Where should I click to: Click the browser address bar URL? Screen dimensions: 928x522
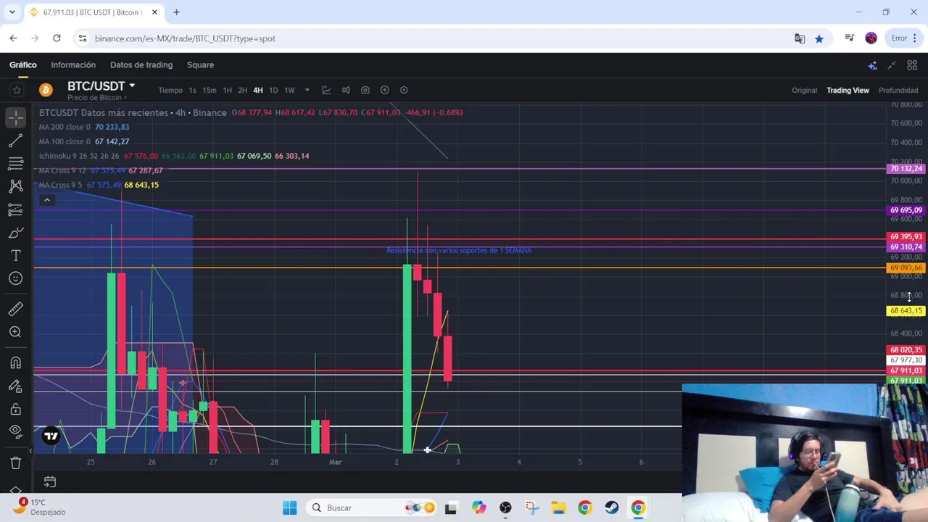click(185, 38)
